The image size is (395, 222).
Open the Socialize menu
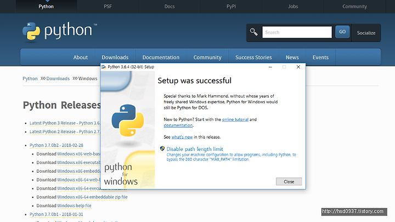[366, 33]
